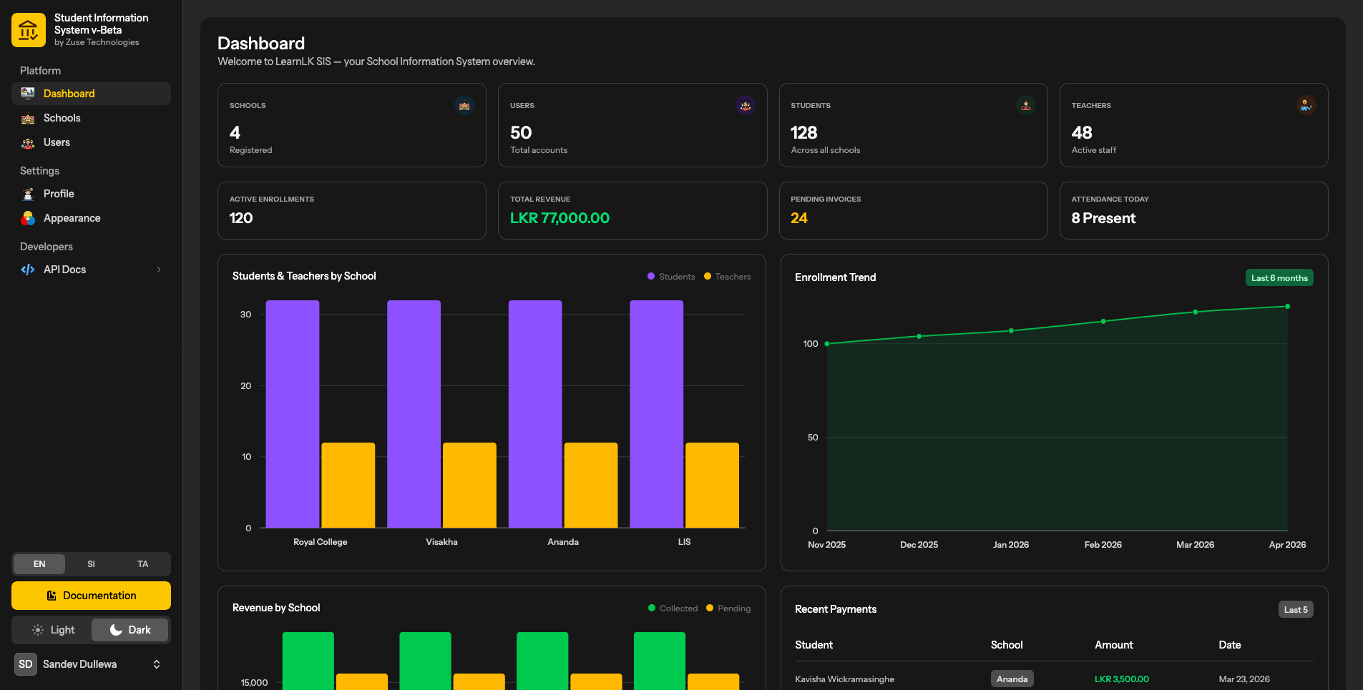Click the users icon in Users card
This screenshot has width=1363, height=690.
pyautogui.click(x=746, y=106)
